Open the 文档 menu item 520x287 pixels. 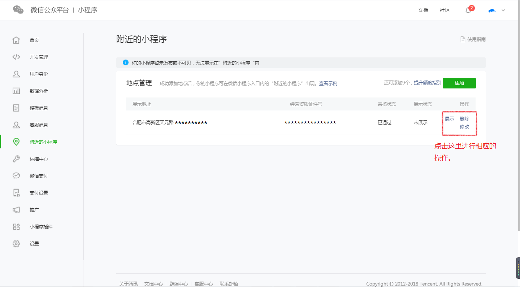click(x=423, y=10)
